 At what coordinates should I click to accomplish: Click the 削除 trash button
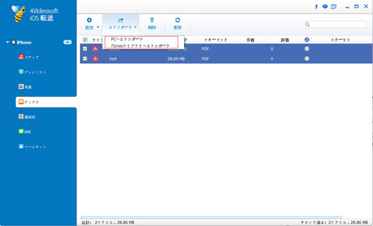click(x=152, y=24)
